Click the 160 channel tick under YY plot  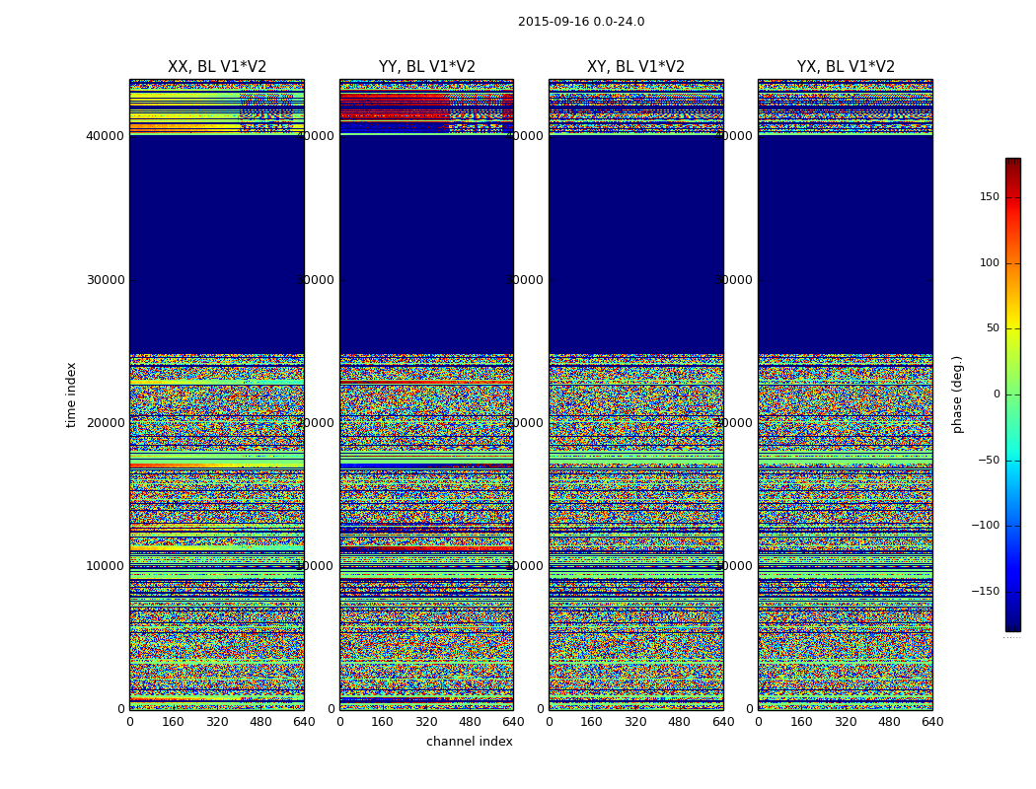pos(383,722)
